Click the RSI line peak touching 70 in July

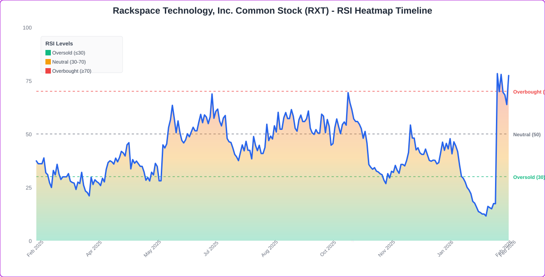click(212, 92)
